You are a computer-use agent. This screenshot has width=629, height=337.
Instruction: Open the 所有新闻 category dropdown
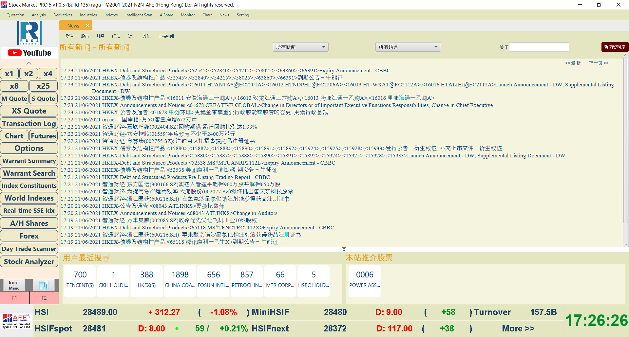click(x=300, y=47)
